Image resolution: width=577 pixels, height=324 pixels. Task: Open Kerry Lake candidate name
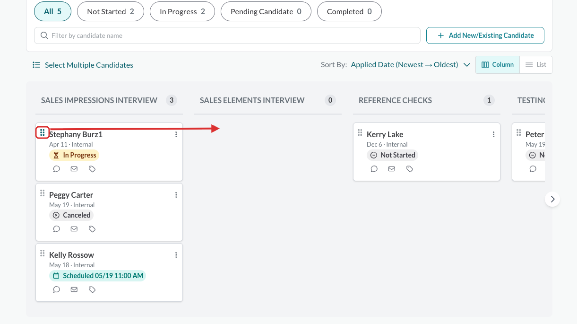pyautogui.click(x=385, y=134)
